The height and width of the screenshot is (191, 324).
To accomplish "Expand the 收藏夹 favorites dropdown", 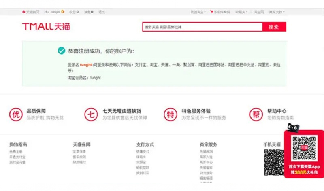I will pos(241,12).
